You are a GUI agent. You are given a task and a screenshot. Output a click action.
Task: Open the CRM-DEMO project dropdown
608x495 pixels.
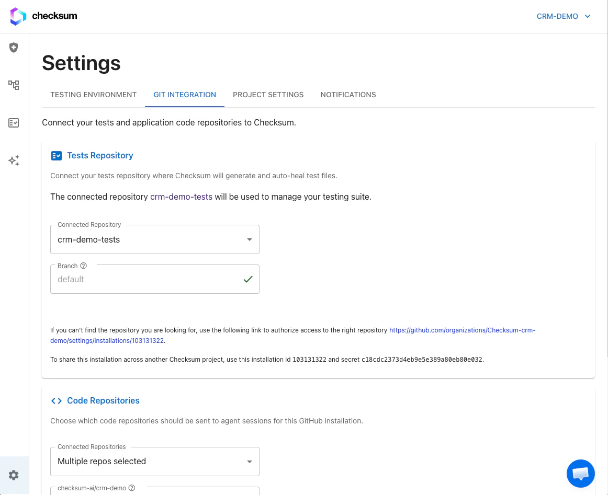point(563,16)
